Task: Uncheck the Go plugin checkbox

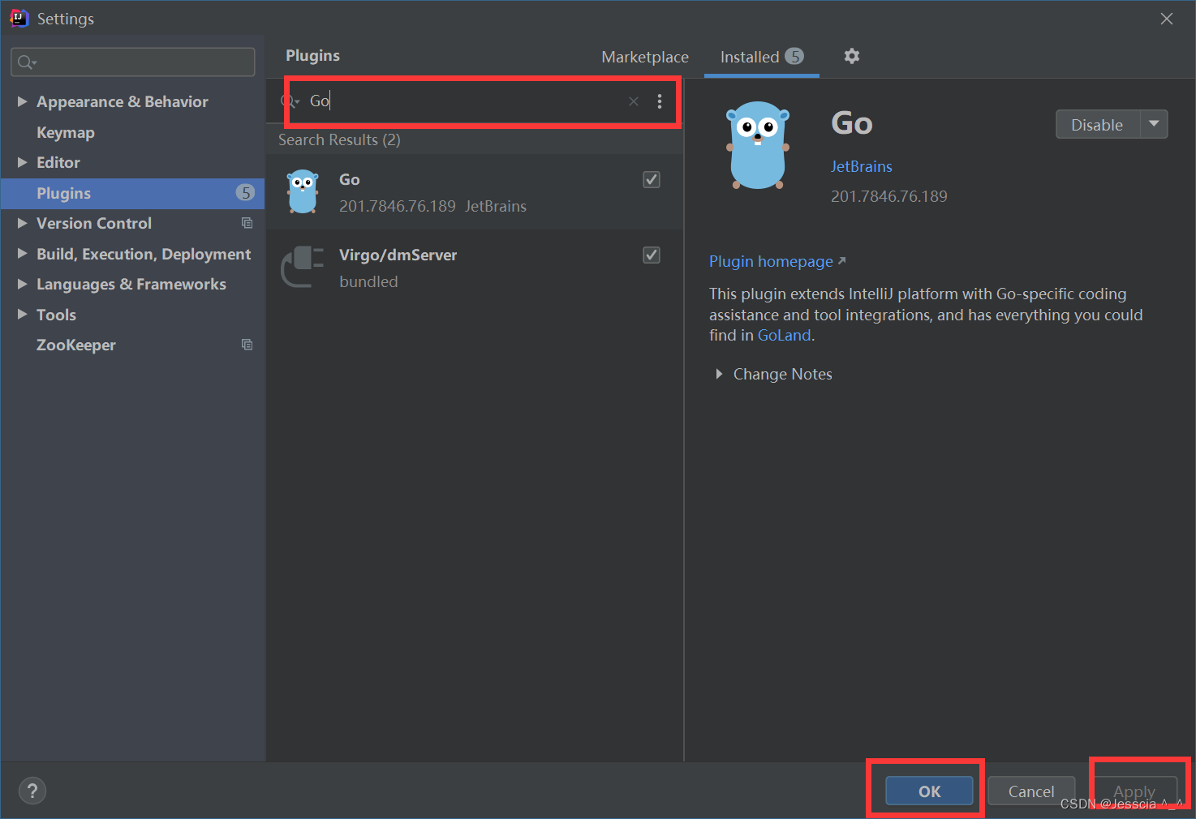Action: click(x=652, y=179)
